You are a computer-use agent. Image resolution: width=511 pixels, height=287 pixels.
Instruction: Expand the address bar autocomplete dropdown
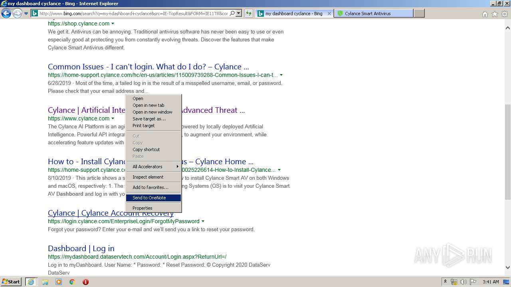coord(239,14)
